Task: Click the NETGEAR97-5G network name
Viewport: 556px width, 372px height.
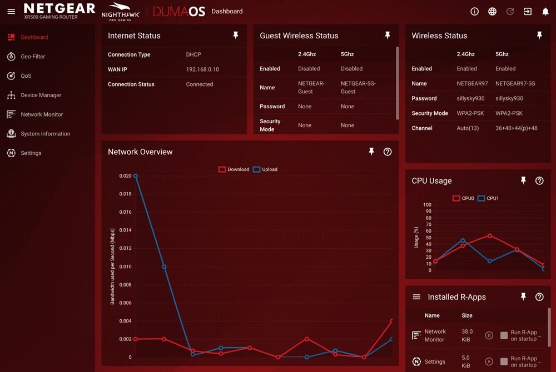Action: pos(515,83)
